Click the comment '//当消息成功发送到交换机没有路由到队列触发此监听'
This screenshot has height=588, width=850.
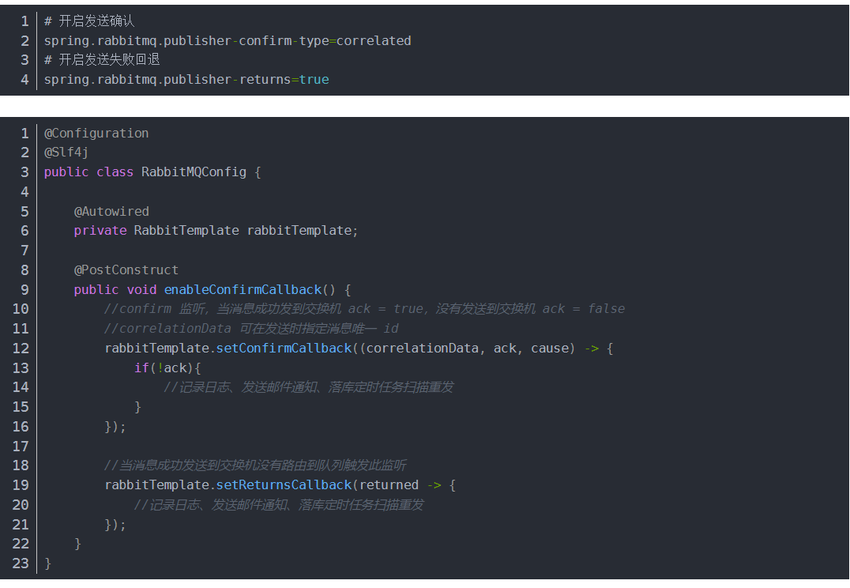(x=255, y=465)
